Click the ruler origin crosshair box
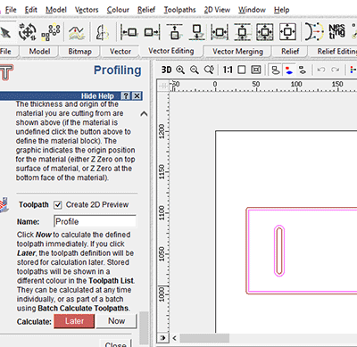This screenshot has height=347, width=357. tap(163, 86)
